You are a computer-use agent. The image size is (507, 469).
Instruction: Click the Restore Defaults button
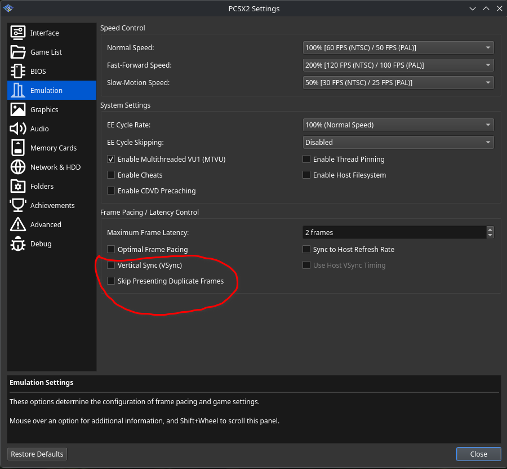tap(37, 454)
